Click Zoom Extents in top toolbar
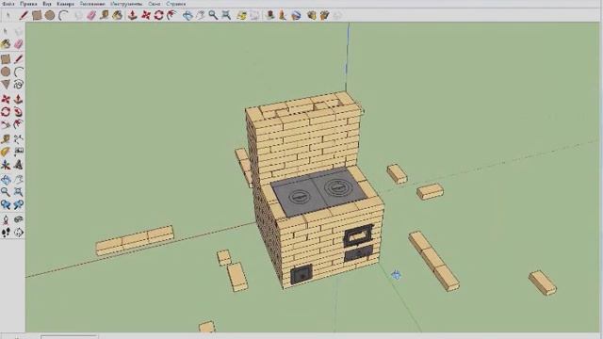603x339 pixels. coord(226,15)
